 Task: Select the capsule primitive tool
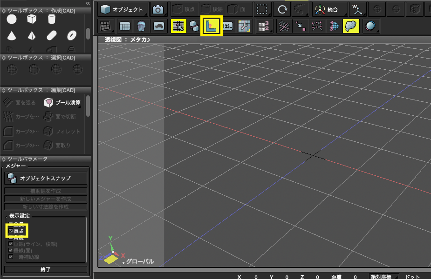coord(52,35)
